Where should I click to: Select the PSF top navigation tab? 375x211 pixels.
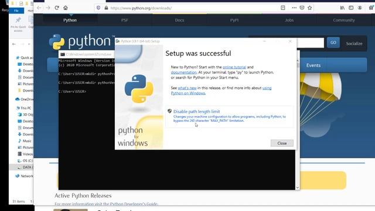point(125,20)
